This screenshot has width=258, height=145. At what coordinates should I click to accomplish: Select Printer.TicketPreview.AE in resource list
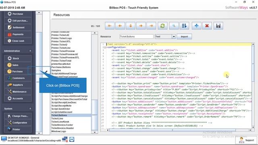point(64,54)
